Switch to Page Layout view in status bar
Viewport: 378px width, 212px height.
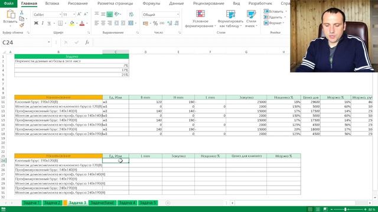(x=318, y=210)
